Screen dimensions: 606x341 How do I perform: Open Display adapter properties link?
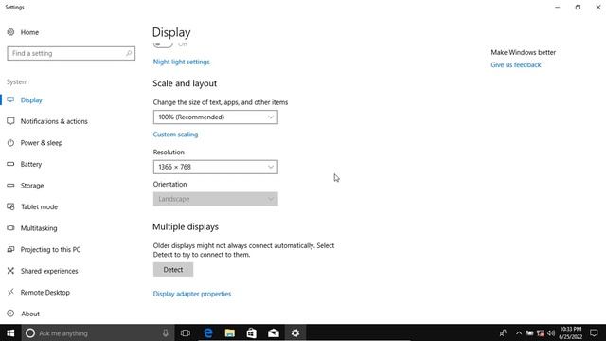click(x=192, y=294)
